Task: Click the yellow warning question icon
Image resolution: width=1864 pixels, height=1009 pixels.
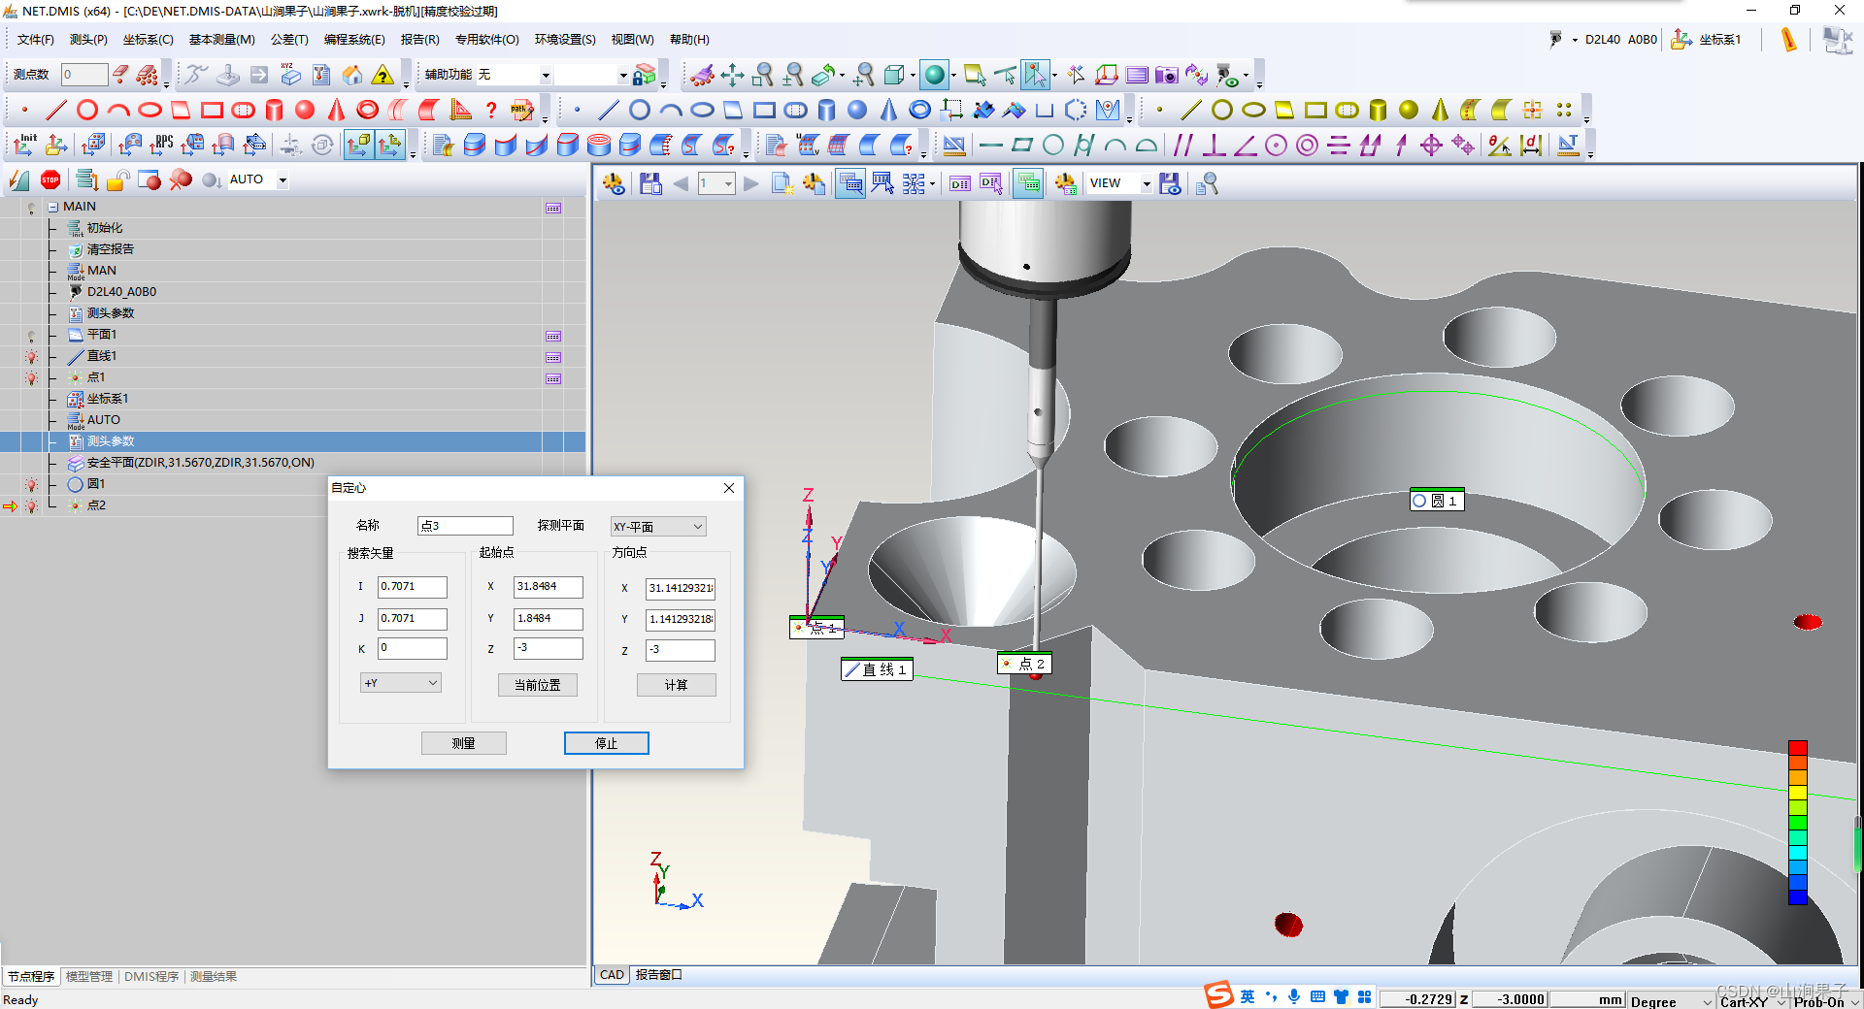Action: coord(383,75)
